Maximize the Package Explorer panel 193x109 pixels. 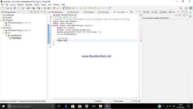(45, 12)
